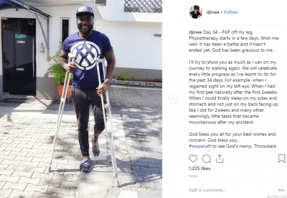Open the NOW post timestamp

pos(193,176)
